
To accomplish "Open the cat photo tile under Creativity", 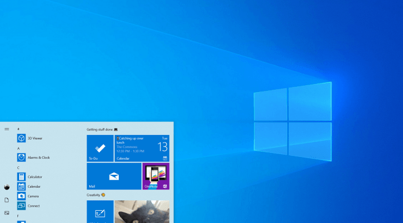I will click(142, 211).
